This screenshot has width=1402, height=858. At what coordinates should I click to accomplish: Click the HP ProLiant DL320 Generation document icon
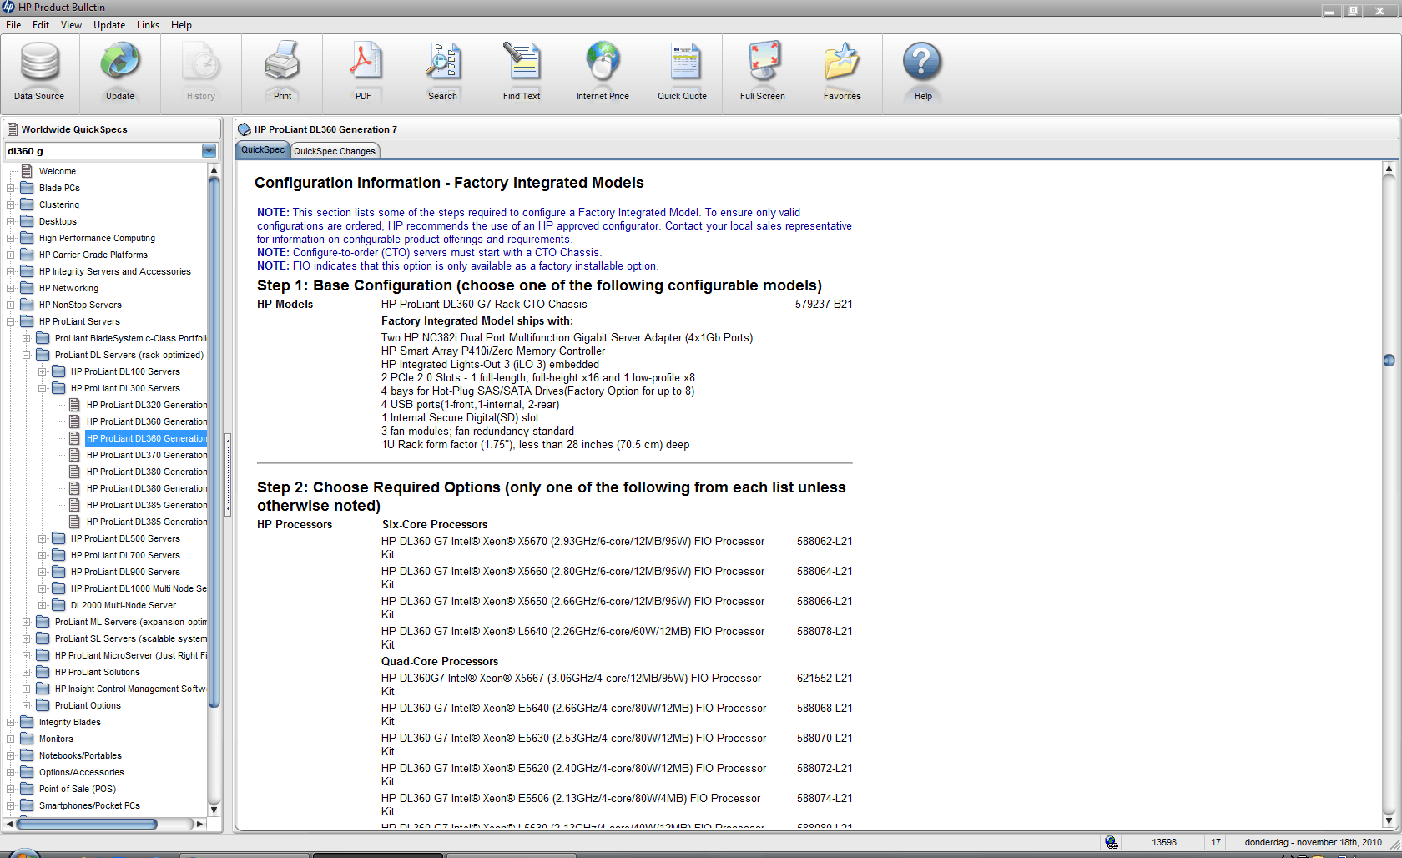75,405
